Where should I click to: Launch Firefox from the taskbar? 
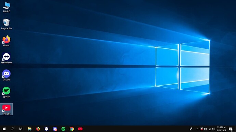click(38, 129)
